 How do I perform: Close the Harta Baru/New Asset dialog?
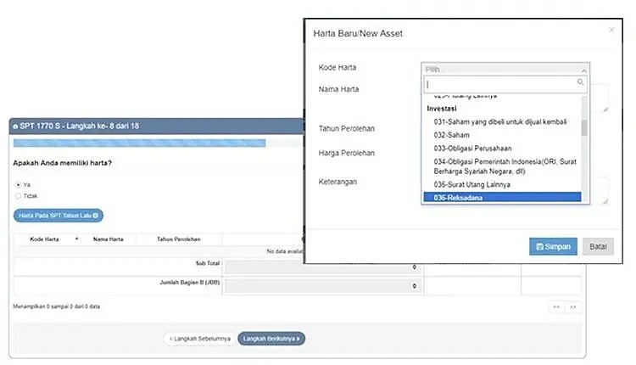pyautogui.click(x=611, y=30)
